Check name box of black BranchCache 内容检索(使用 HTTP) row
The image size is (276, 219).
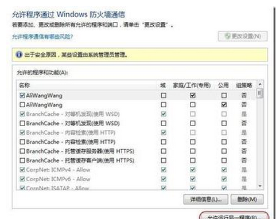click(x=22, y=142)
